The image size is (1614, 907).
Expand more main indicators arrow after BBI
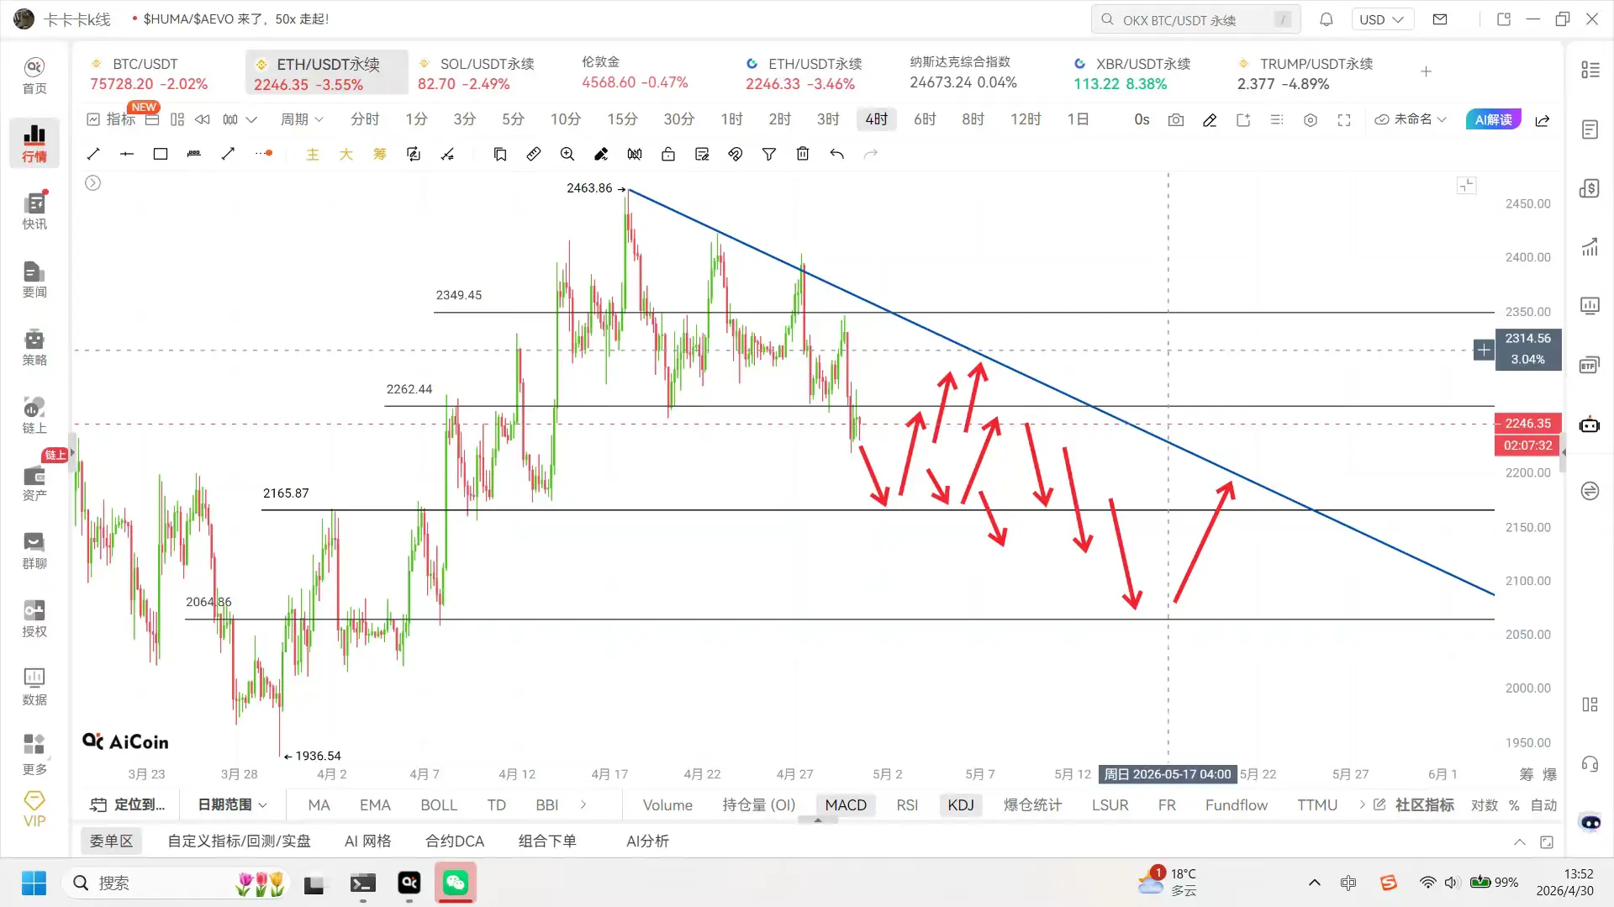[x=583, y=804]
